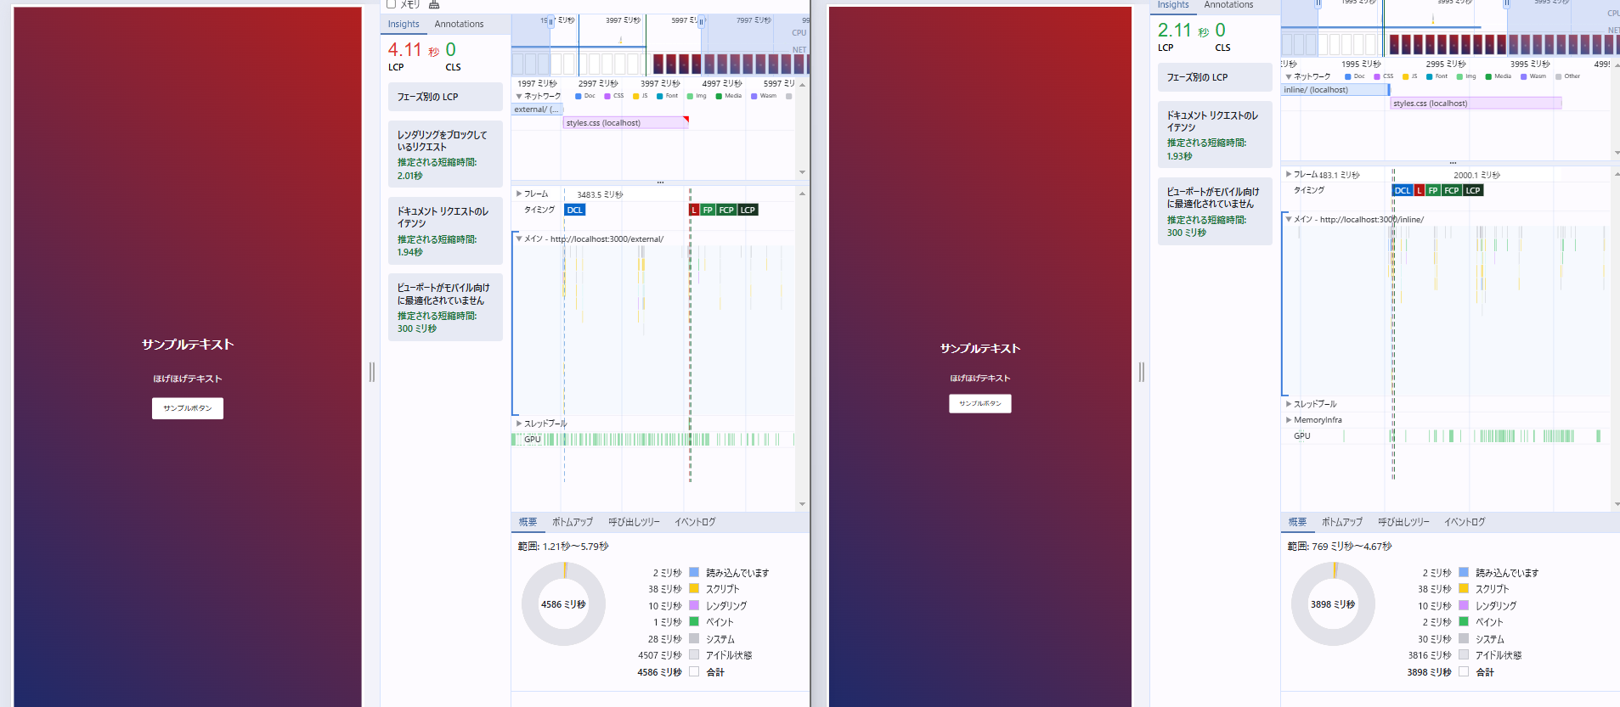Viewport: 1620px width, 707px height.
Task: Click the splitter beside the external page preview
Action: pos(371,372)
